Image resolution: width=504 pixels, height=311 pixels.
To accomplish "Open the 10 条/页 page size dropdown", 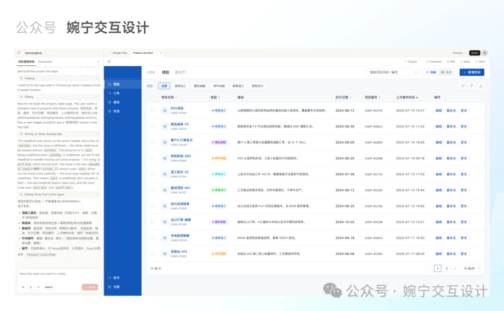I will [471, 269].
